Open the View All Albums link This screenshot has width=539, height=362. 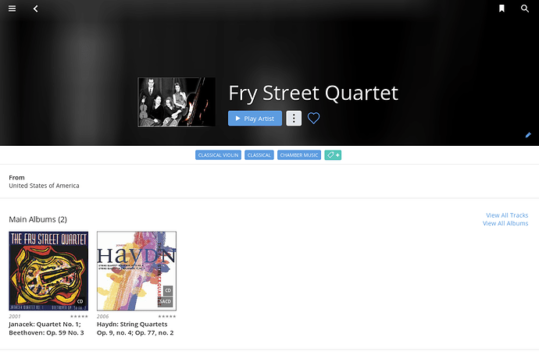505,223
